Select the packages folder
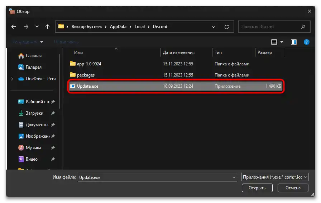 point(176,75)
